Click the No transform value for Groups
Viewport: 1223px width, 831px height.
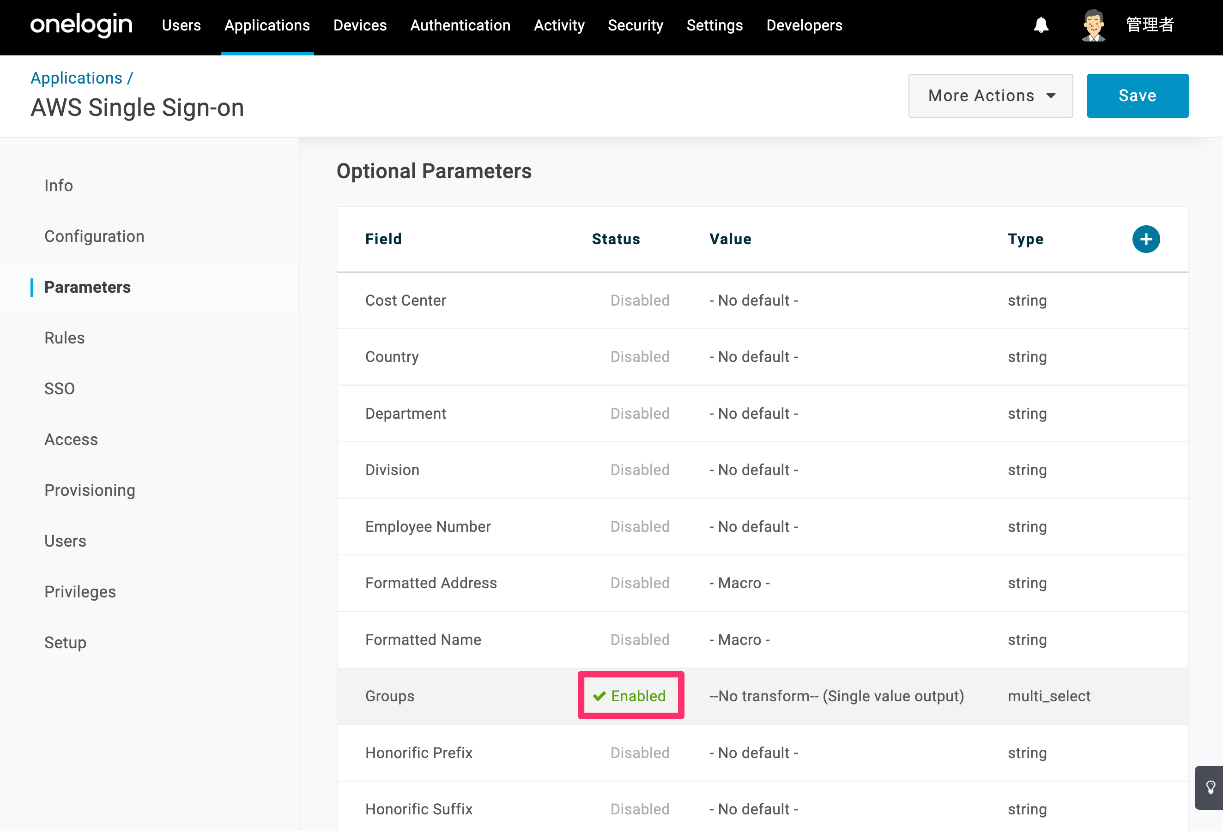tap(837, 696)
